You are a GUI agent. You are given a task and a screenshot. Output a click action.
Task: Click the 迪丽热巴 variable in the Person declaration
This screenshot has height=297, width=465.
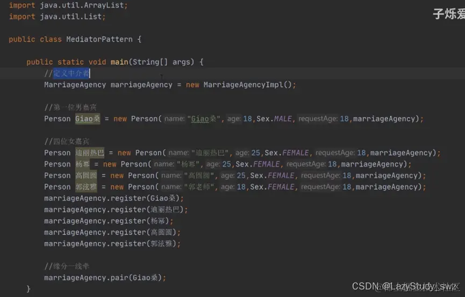(x=90, y=153)
